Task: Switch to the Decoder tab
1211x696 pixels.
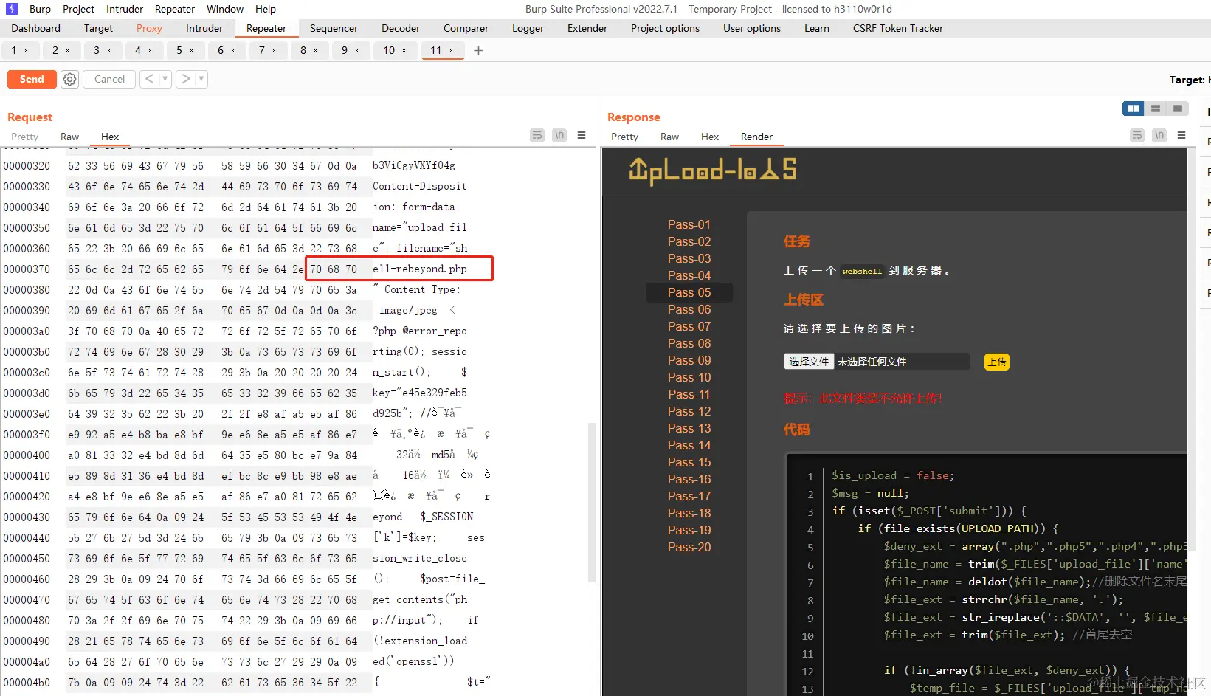Action: coord(401,28)
